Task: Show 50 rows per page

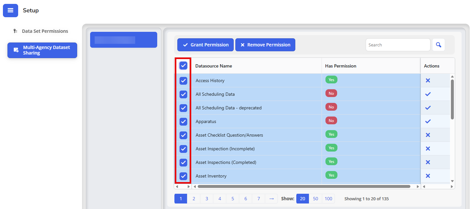Action: [315, 199]
